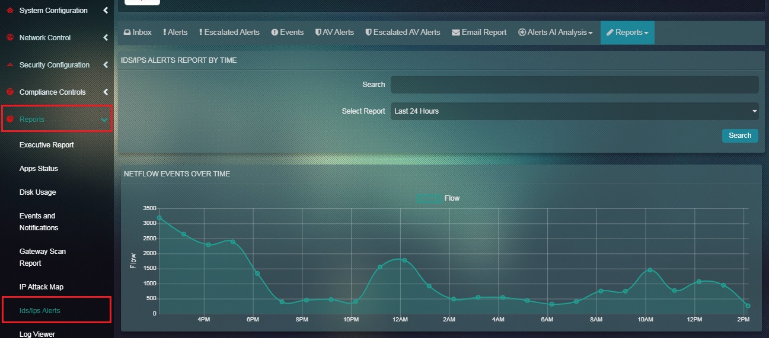Open the Select Report dropdown
Viewport: 769px width, 338px height.
pyautogui.click(x=575, y=111)
